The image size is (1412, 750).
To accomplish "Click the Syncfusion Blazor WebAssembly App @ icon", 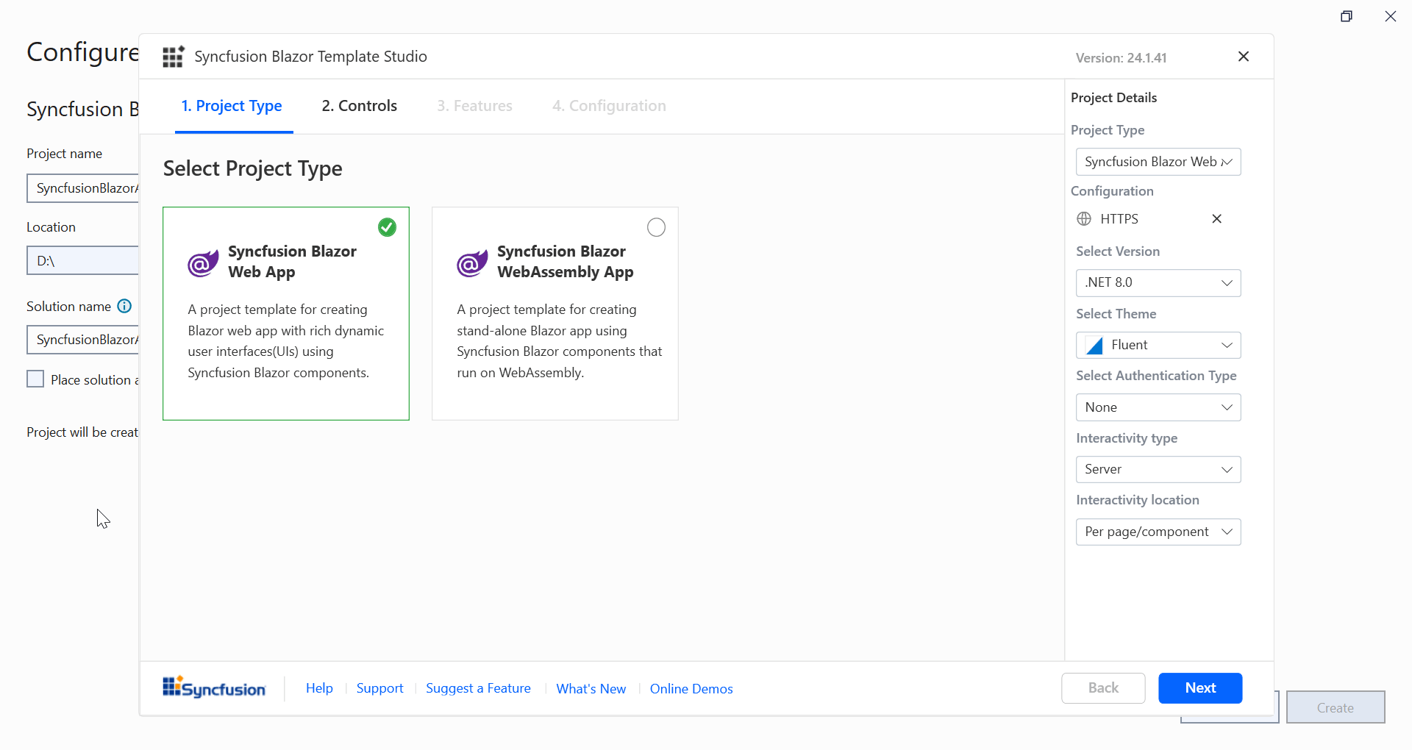I will click(x=471, y=262).
